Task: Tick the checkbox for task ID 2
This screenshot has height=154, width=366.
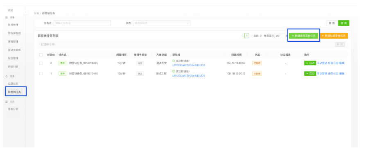Action: tap(41, 63)
